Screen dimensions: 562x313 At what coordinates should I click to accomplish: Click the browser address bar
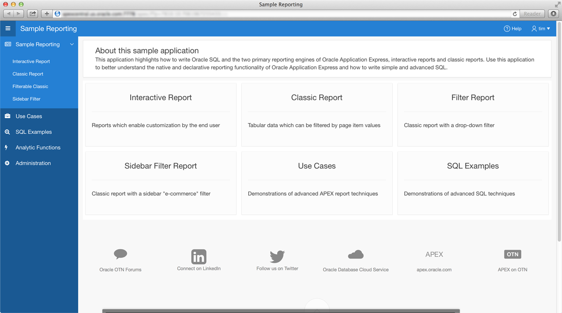284,14
